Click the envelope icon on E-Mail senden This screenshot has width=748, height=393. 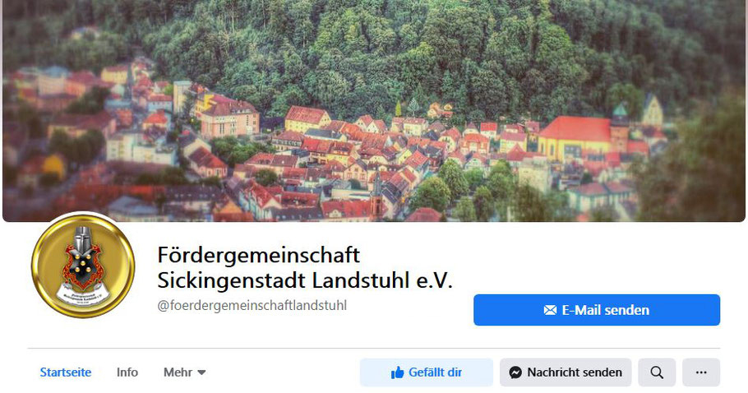(x=550, y=310)
